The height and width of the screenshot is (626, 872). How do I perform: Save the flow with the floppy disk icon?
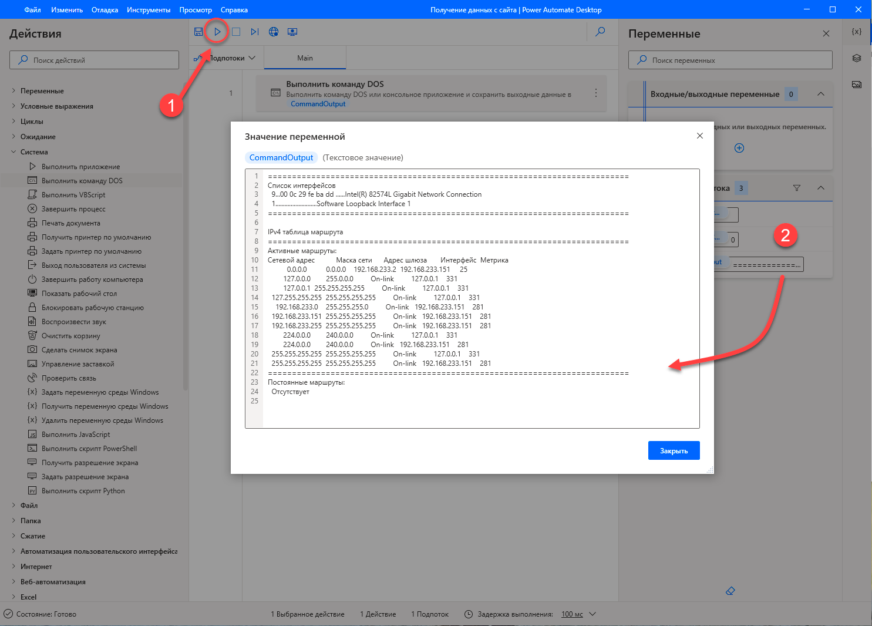pos(198,32)
